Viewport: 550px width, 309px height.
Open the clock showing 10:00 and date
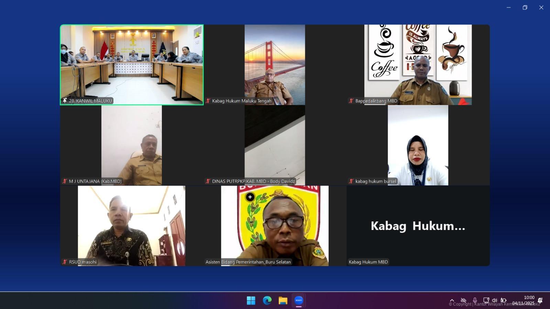click(524, 300)
